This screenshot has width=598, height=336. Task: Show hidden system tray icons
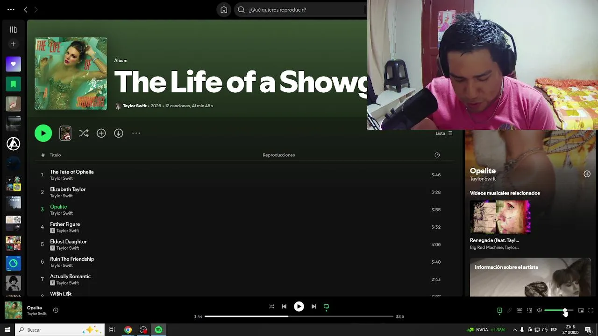tap(514, 330)
